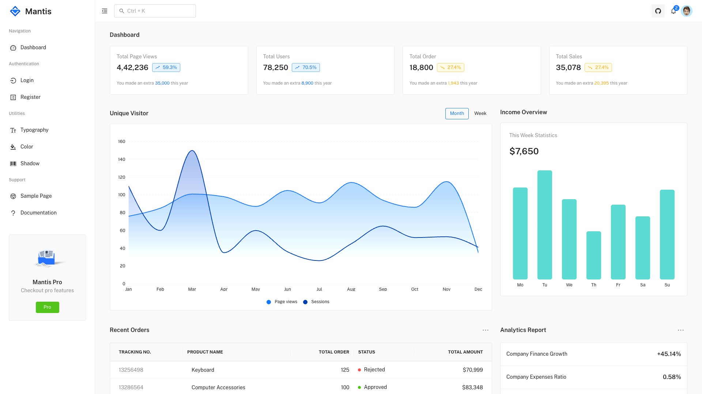Open the Dashboard navigation link
Image resolution: width=702 pixels, height=394 pixels.
33,47
